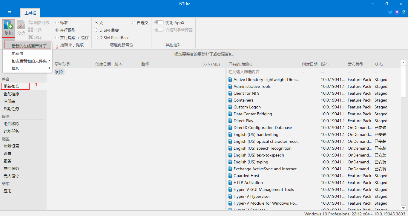
Task: Click the Containers package icon
Action: [230, 100]
